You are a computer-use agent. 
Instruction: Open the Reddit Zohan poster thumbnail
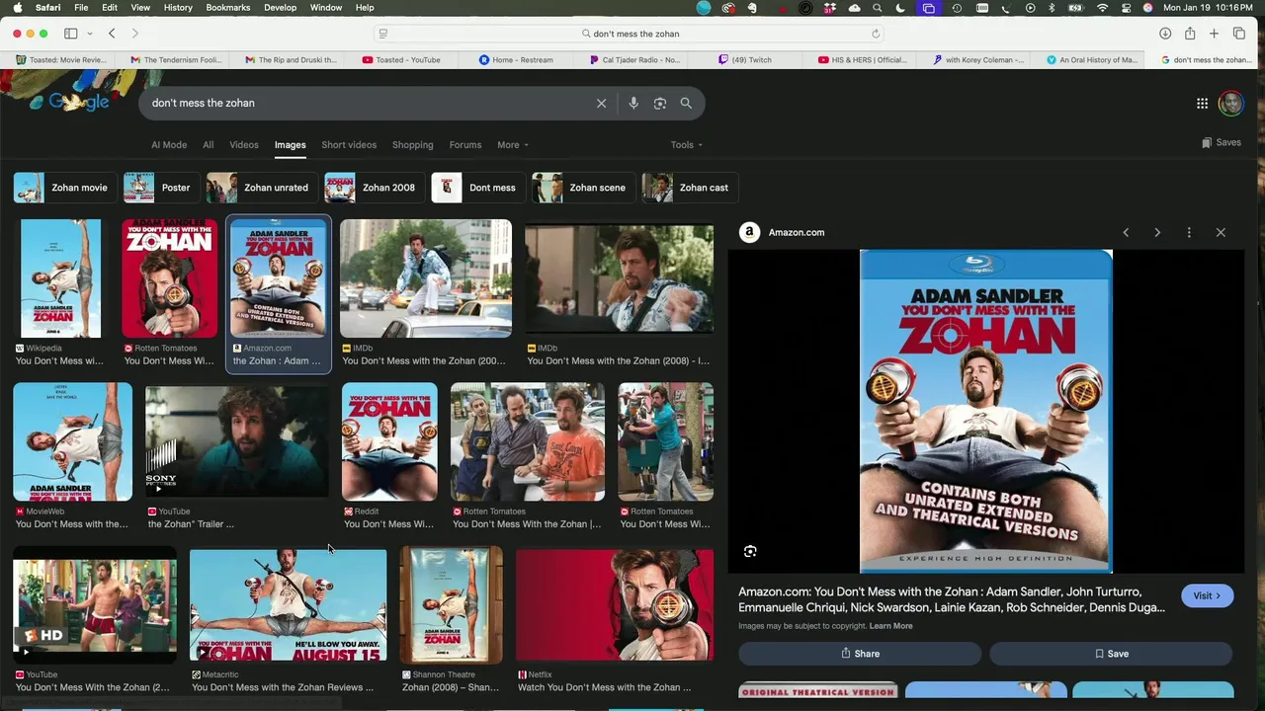(389, 441)
